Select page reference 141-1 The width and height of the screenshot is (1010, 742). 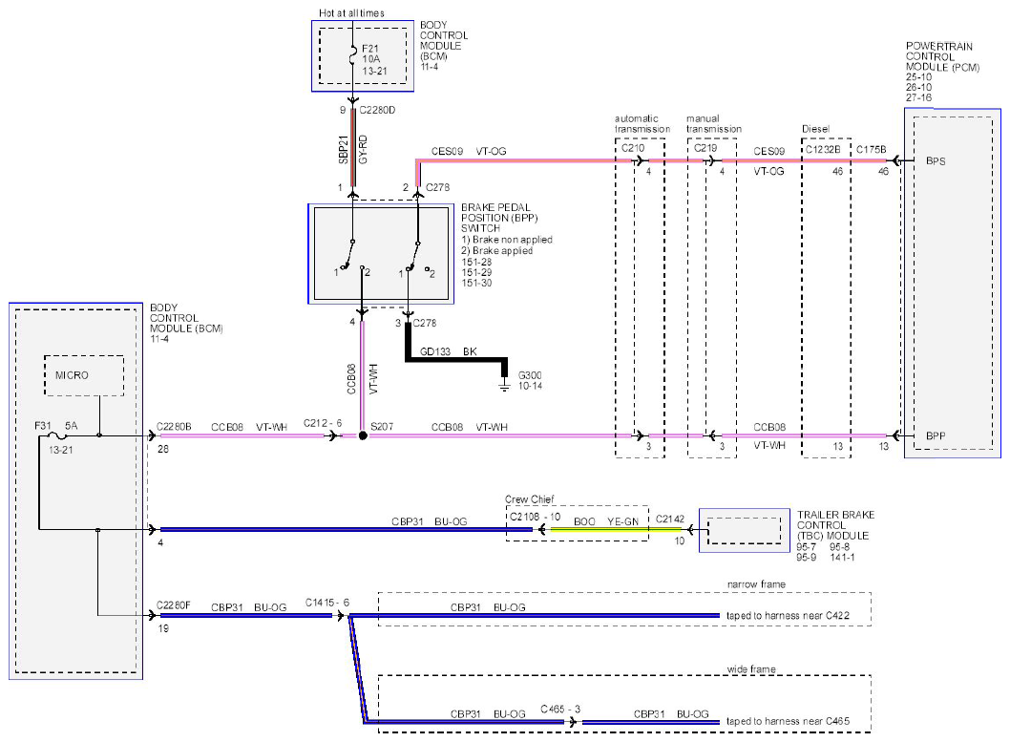[x=842, y=557]
